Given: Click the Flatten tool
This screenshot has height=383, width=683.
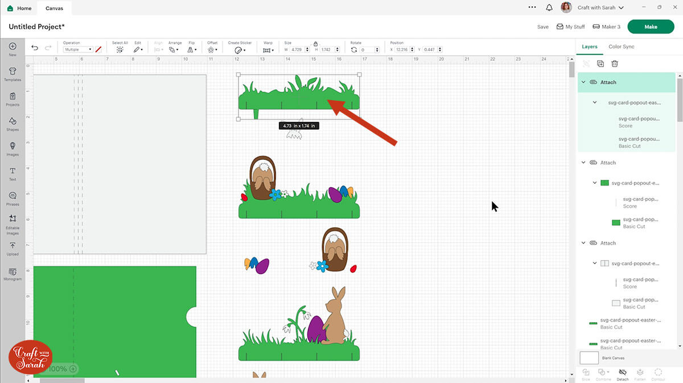Looking at the screenshot, I should (x=640, y=374).
